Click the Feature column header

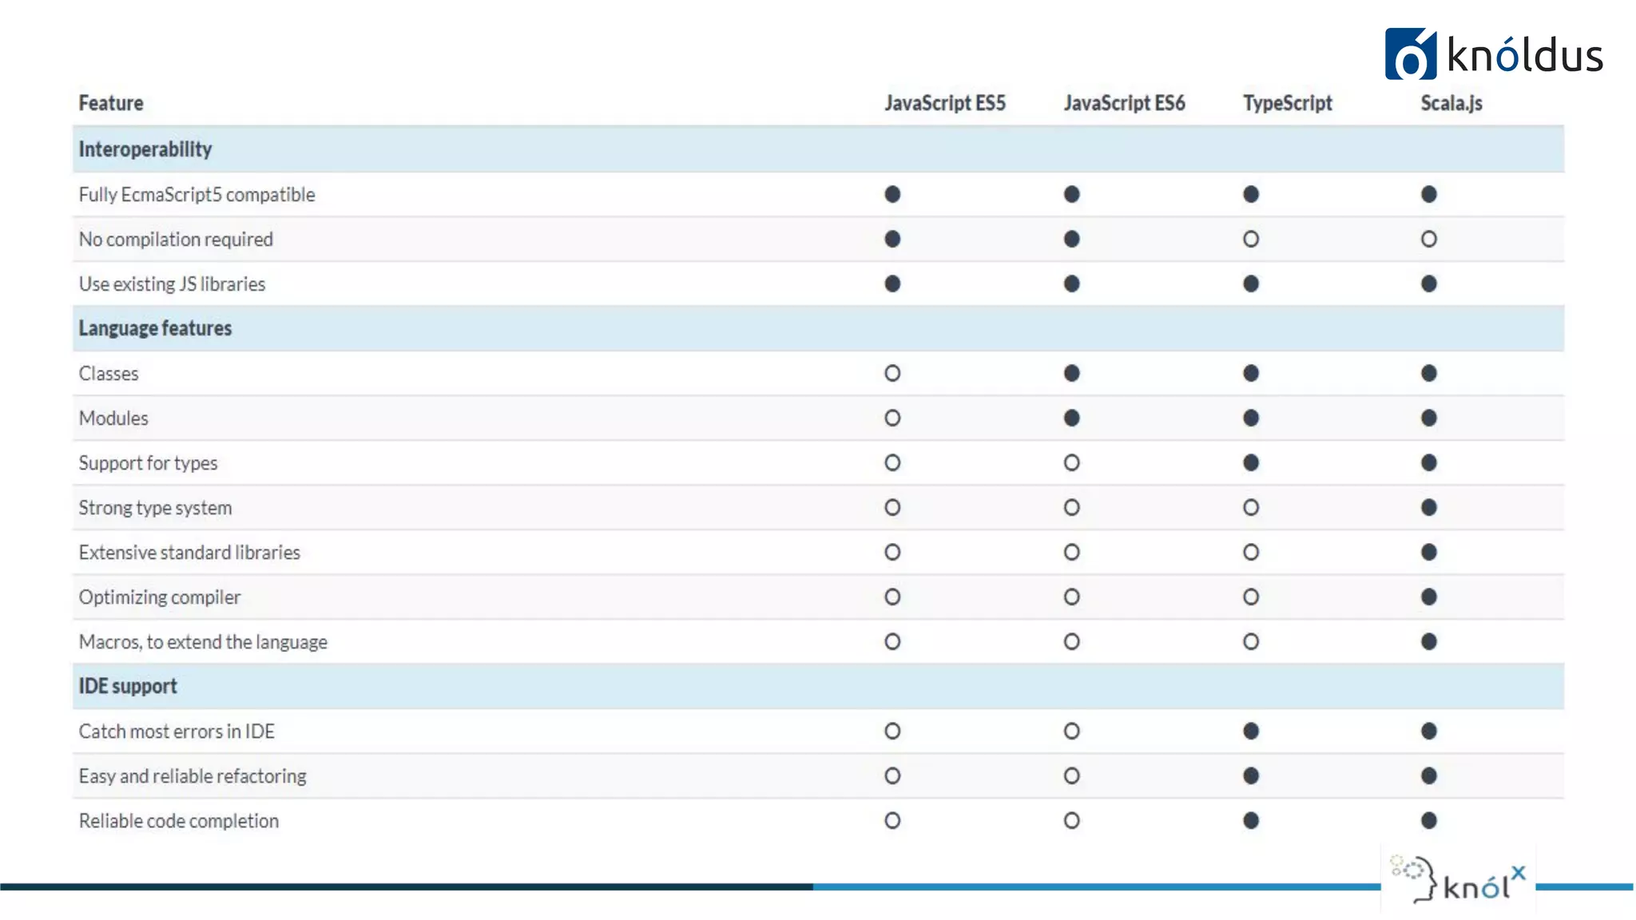point(111,103)
